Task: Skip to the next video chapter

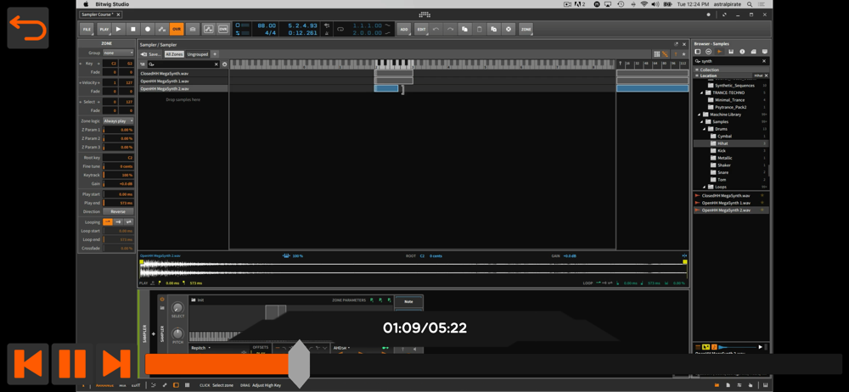Action: (116, 363)
